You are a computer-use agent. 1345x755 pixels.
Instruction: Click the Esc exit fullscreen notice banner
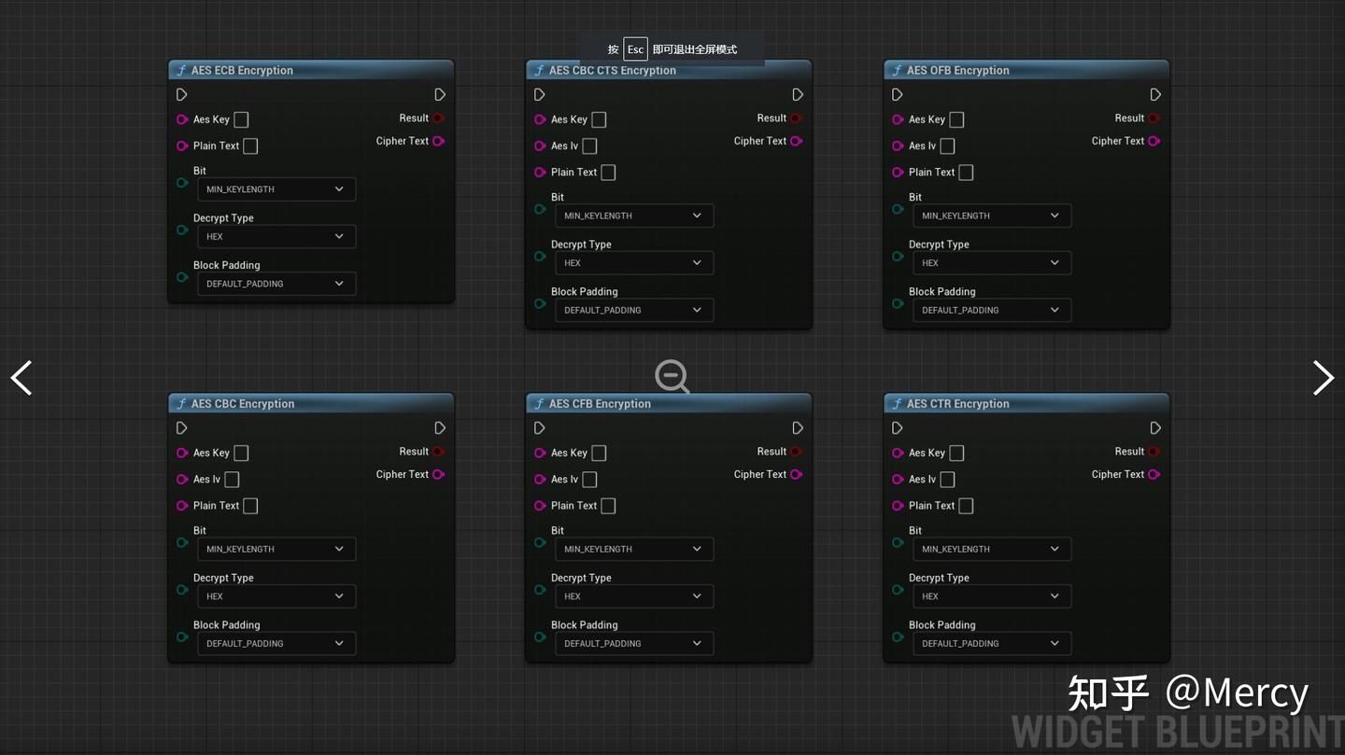coord(672,49)
